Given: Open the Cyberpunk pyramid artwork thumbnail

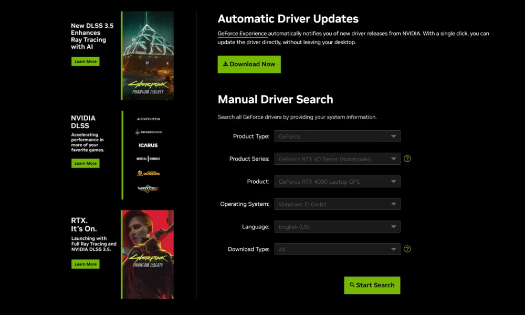Looking at the screenshot, I should click(x=148, y=56).
